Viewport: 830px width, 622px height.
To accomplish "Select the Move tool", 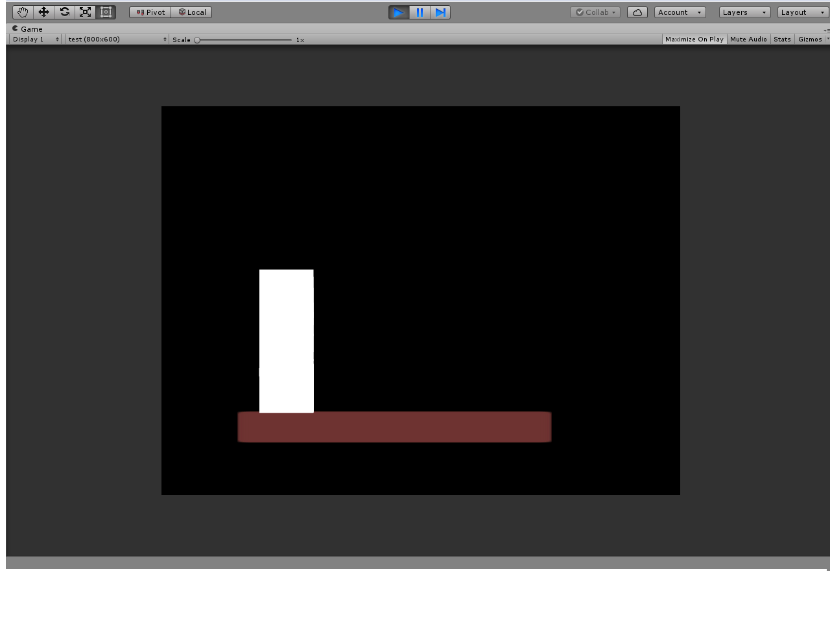I will pos(43,12).
